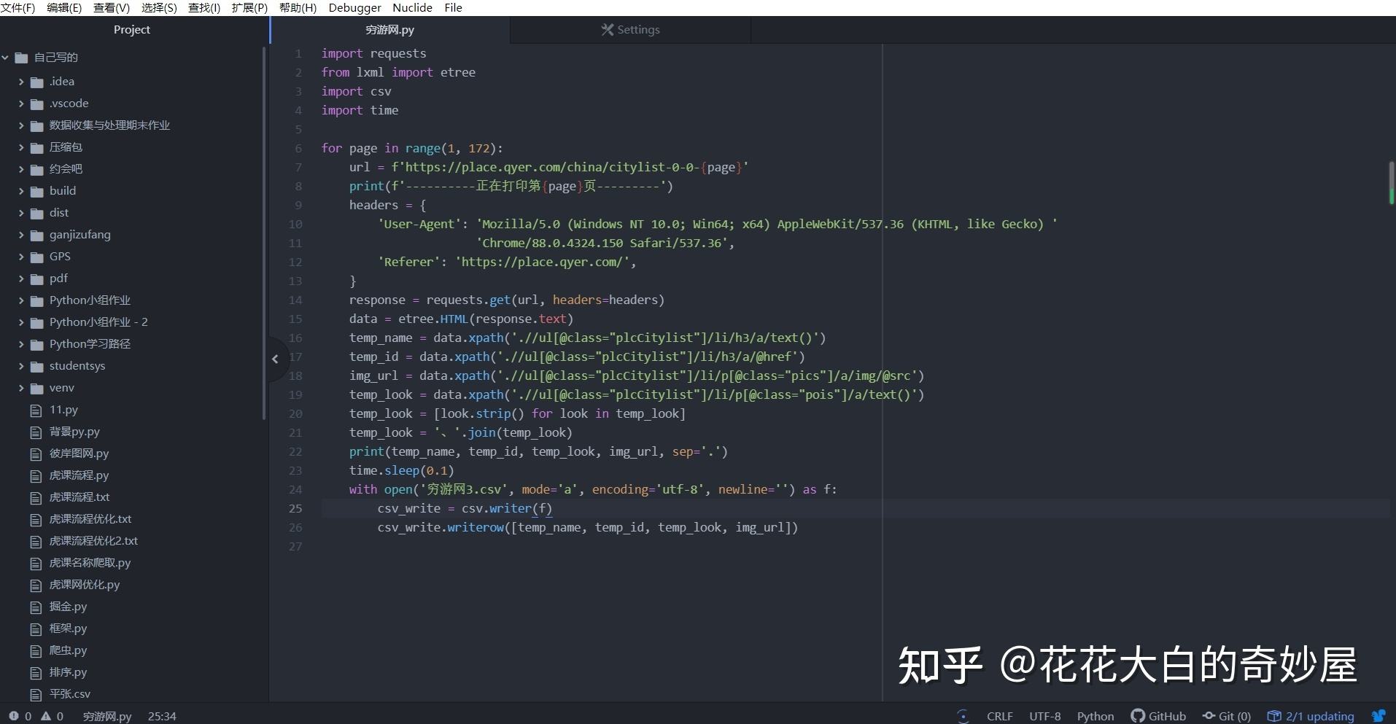Open the Nuclide menu
This screenshot has width=1396, height=724.
pyautogui.click(x=412, y=7)
